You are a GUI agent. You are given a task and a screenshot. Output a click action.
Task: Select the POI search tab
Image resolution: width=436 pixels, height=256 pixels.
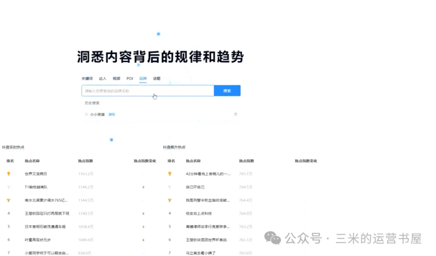129,79
